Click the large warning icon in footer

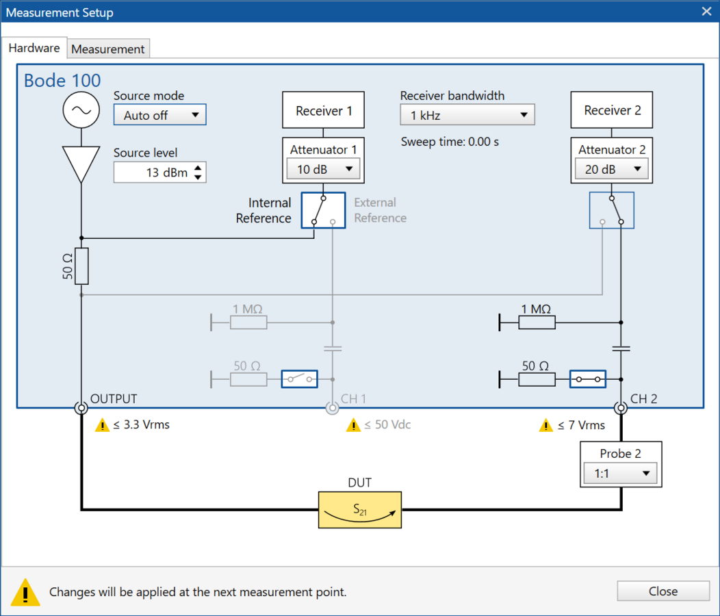[25, 592]
